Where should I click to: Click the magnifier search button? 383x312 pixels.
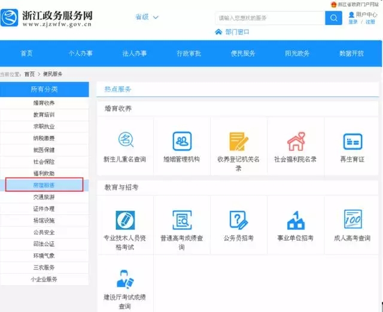pos(333,18)
